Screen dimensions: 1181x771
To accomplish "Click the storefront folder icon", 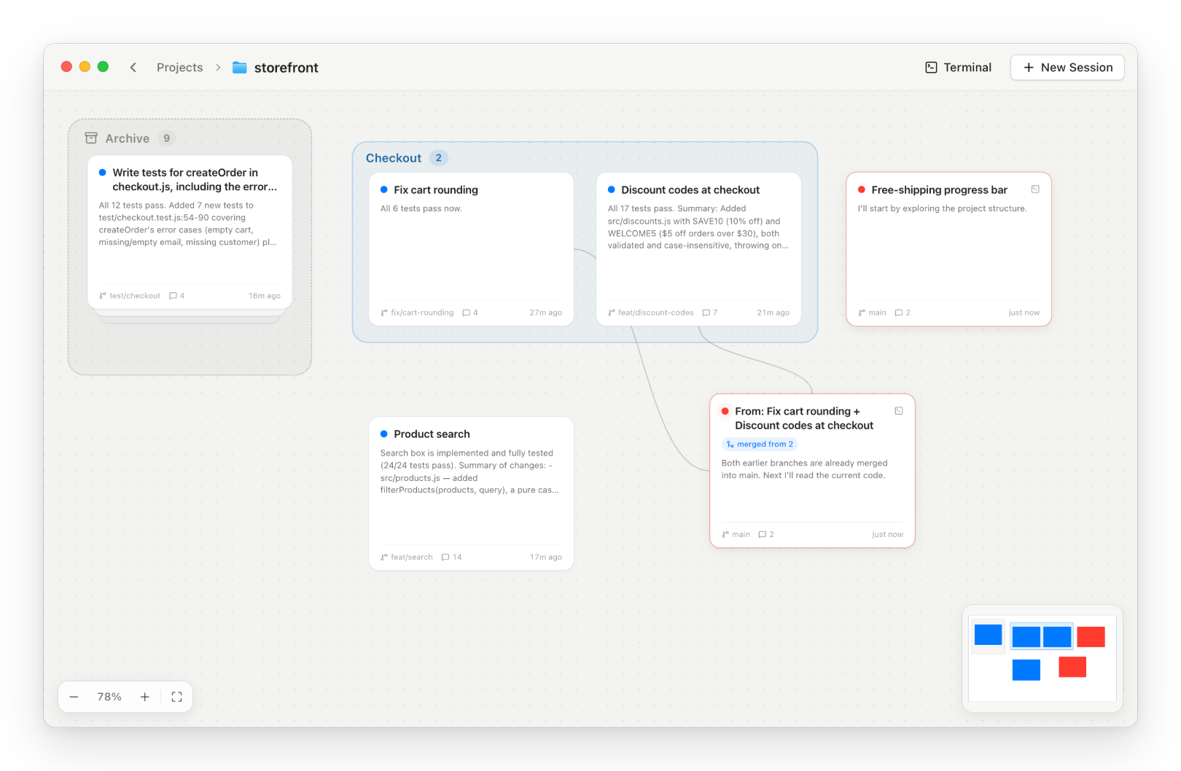I will click(x=239, y=67).
